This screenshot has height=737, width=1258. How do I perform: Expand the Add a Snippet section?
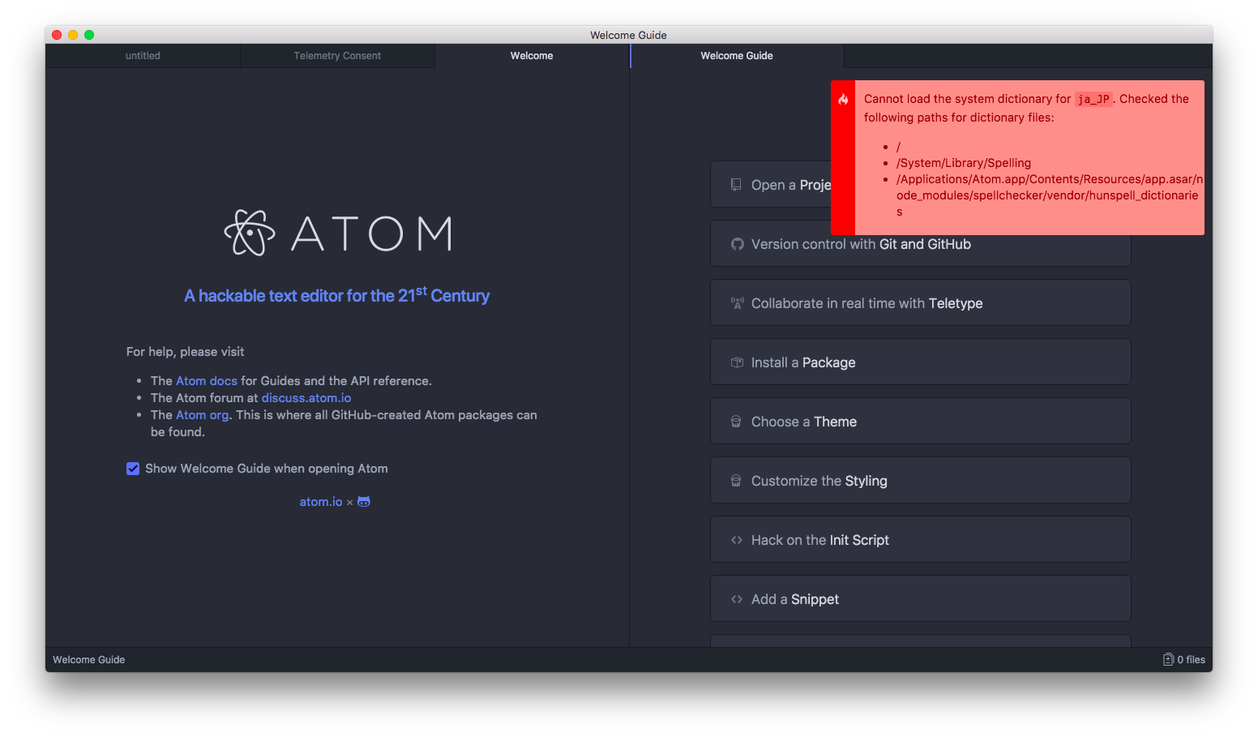pos(920,598)
